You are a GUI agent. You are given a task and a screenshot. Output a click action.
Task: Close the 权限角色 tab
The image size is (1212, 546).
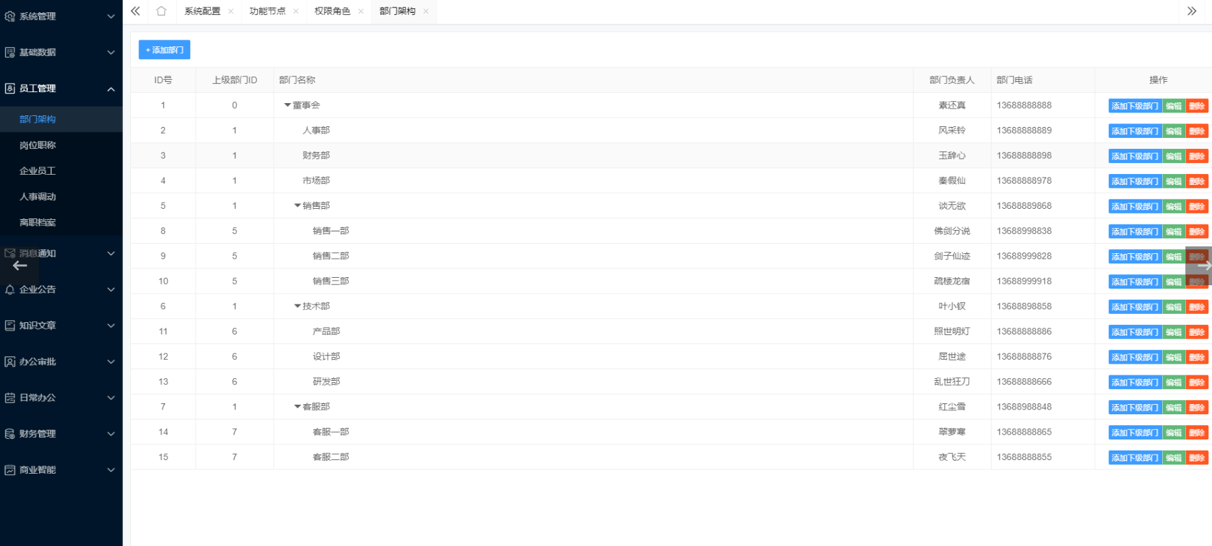point(360,12)
